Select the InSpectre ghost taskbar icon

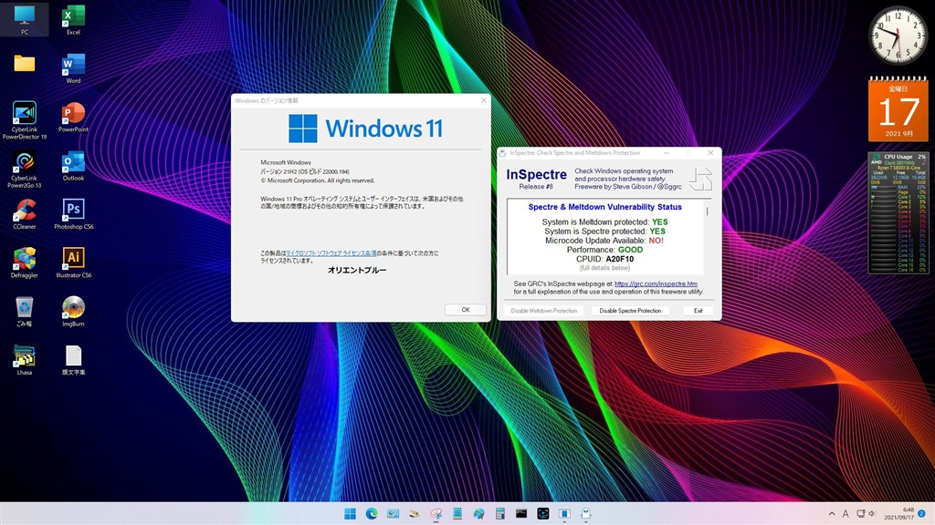click(x=585, y=514)
